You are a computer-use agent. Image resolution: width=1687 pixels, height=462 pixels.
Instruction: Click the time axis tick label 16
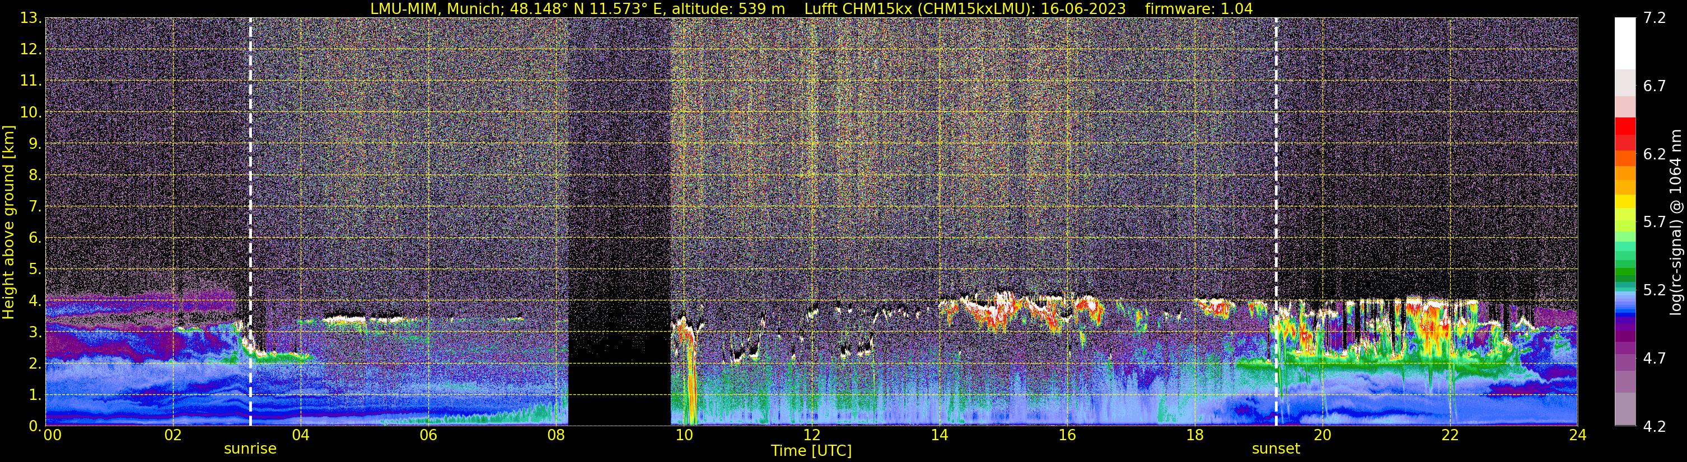1067,436
